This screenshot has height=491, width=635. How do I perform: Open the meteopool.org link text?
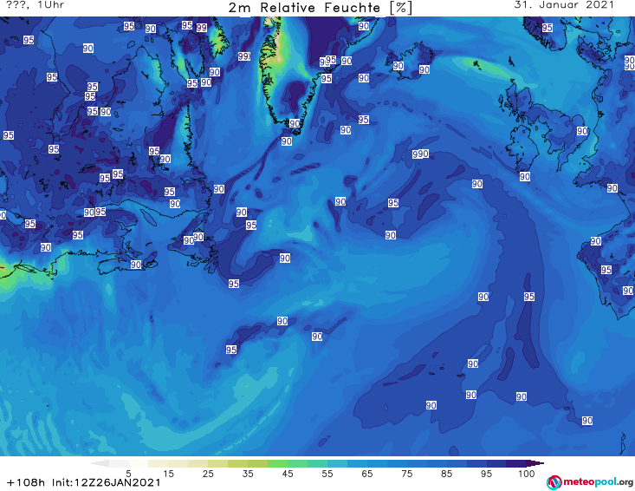tap(598, 482)
